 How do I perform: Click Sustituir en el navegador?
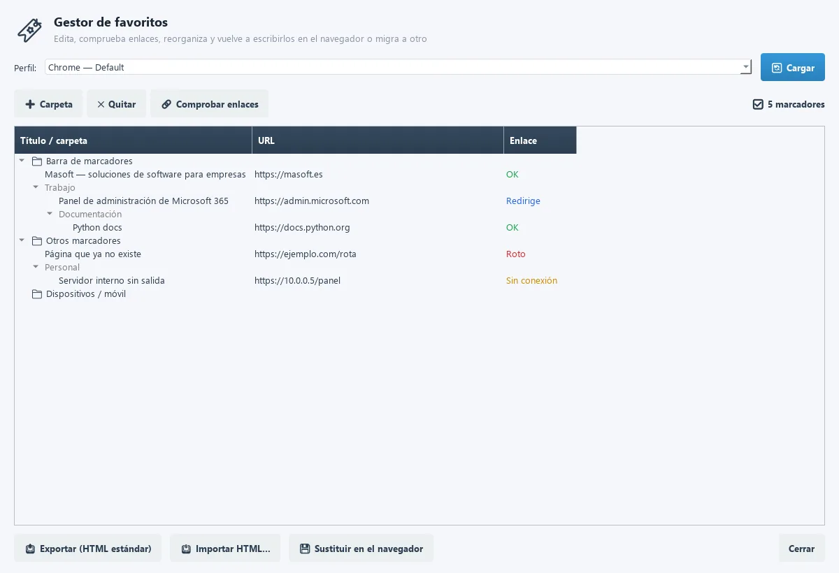(x=361, y=549)
